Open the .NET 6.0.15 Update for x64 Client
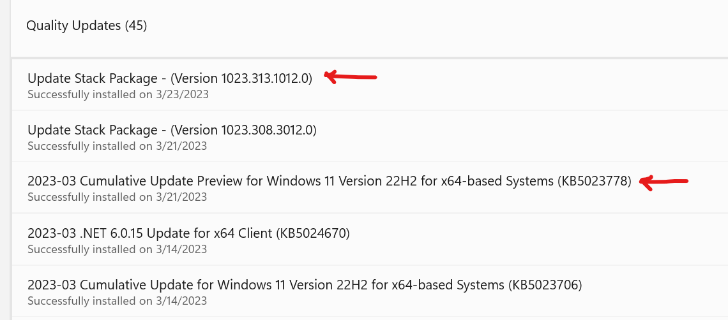 click(369, 240)
